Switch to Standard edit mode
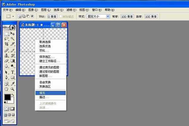This screenshot has width=189, height=126. (x=7, y=109)
